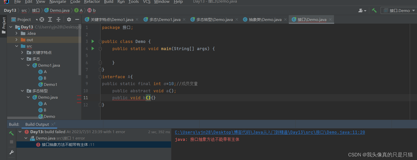Image resolution: width=417 pixels, height=160 pixels.
Task: Switch to 抽象类\Demo.java tab
Action: (x=265, y=19)
